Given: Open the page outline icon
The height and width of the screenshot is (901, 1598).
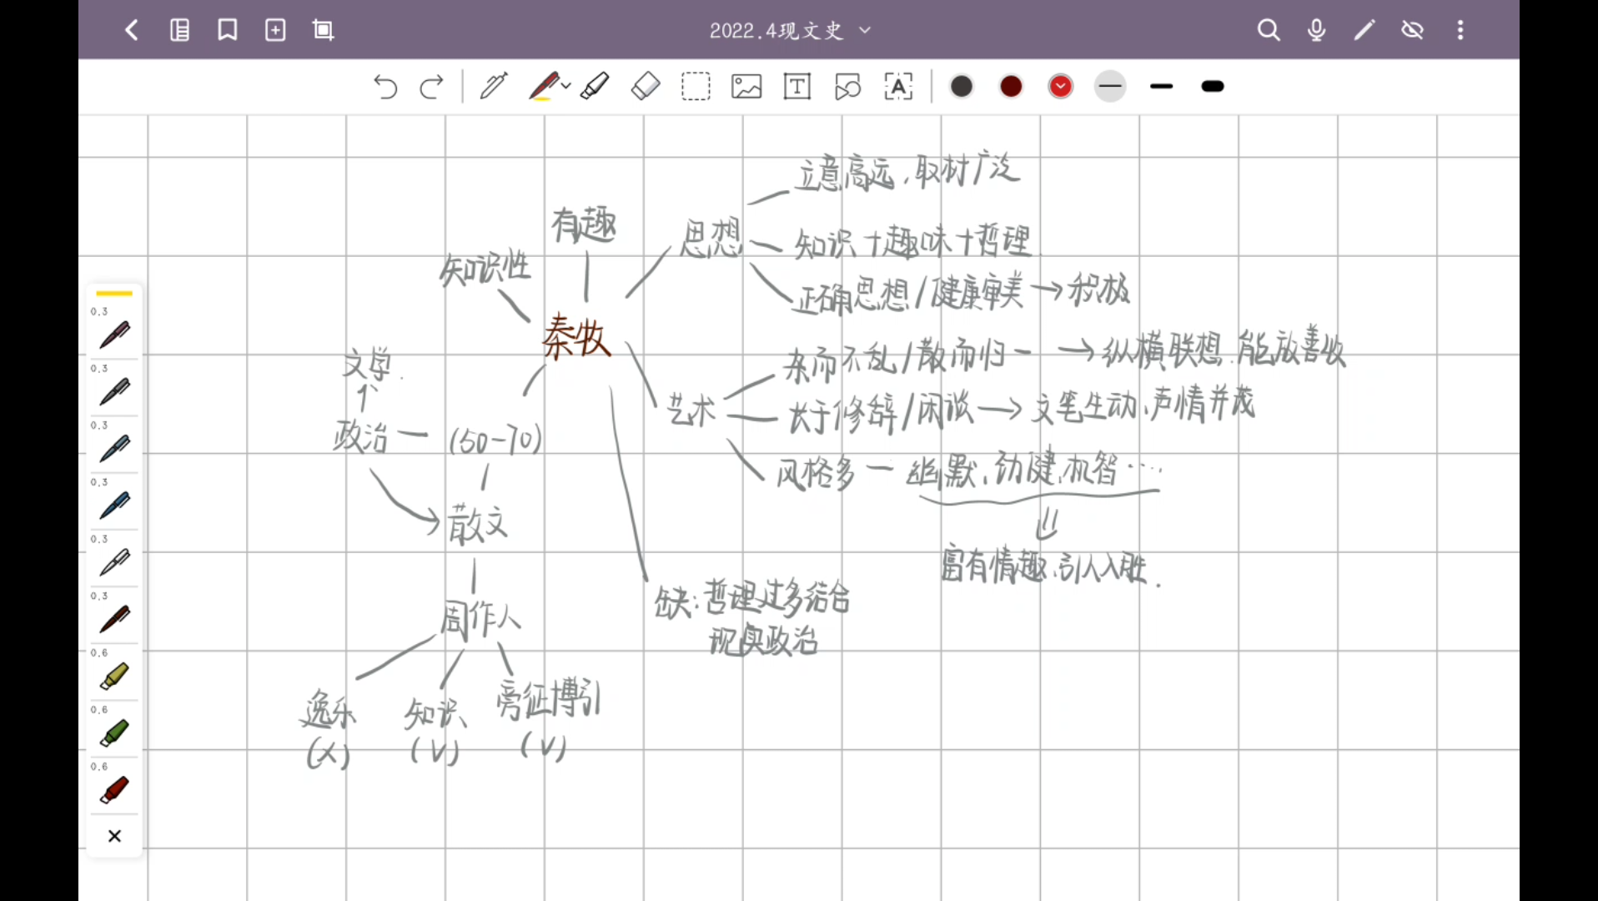Looking at the screenshot, I should pos(179,31).
